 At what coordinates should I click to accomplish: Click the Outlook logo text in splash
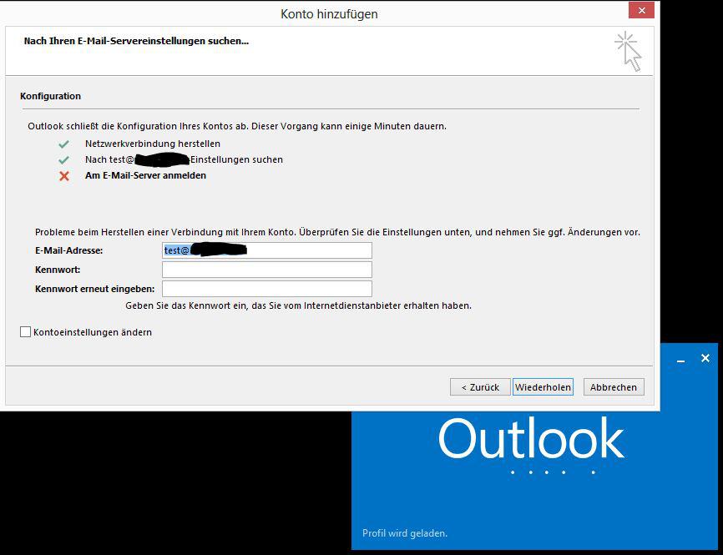tap(531, 438)
